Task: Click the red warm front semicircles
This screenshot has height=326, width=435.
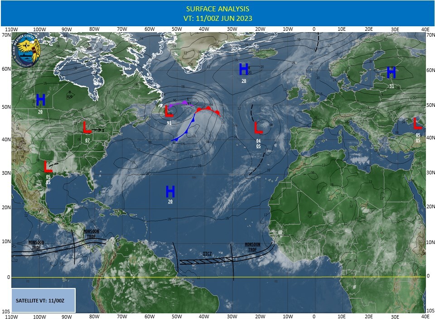Action: 208,109
